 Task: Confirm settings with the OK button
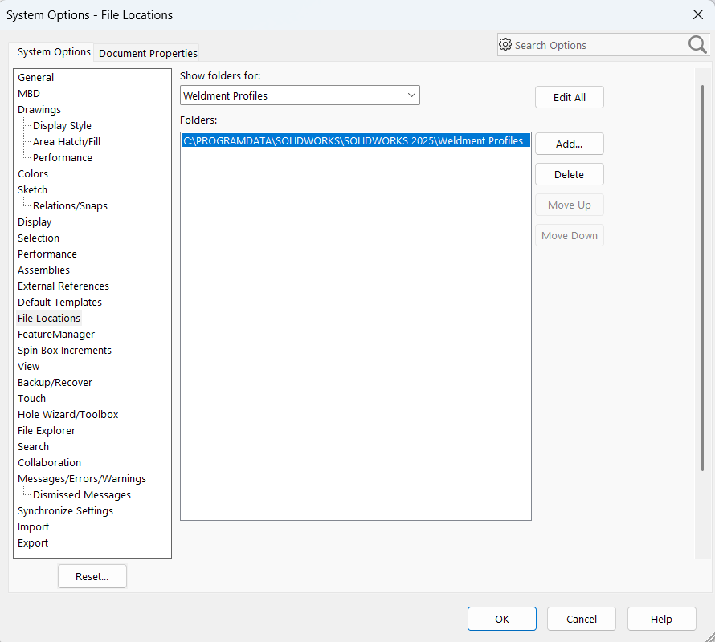coord(501,619)
